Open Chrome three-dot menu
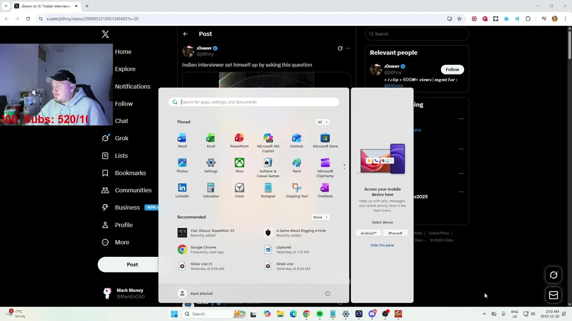Screen dimensions: 572x321 tap(565, 19)
